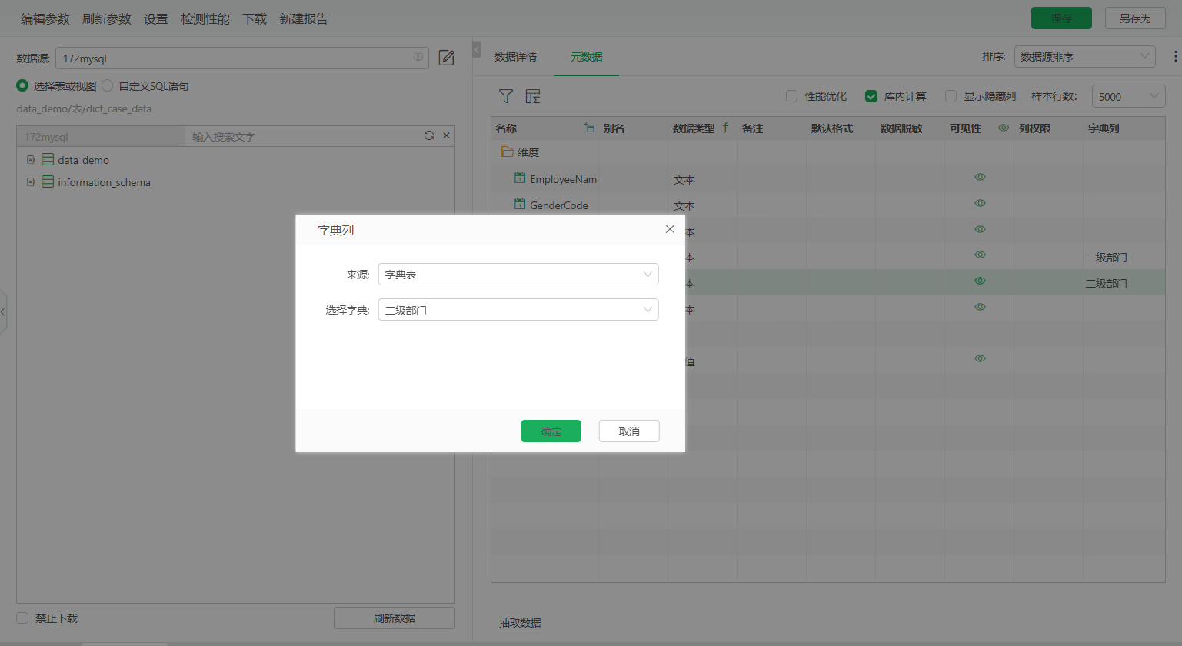Click the table layout icon beside filter

[x=532, y=96]
